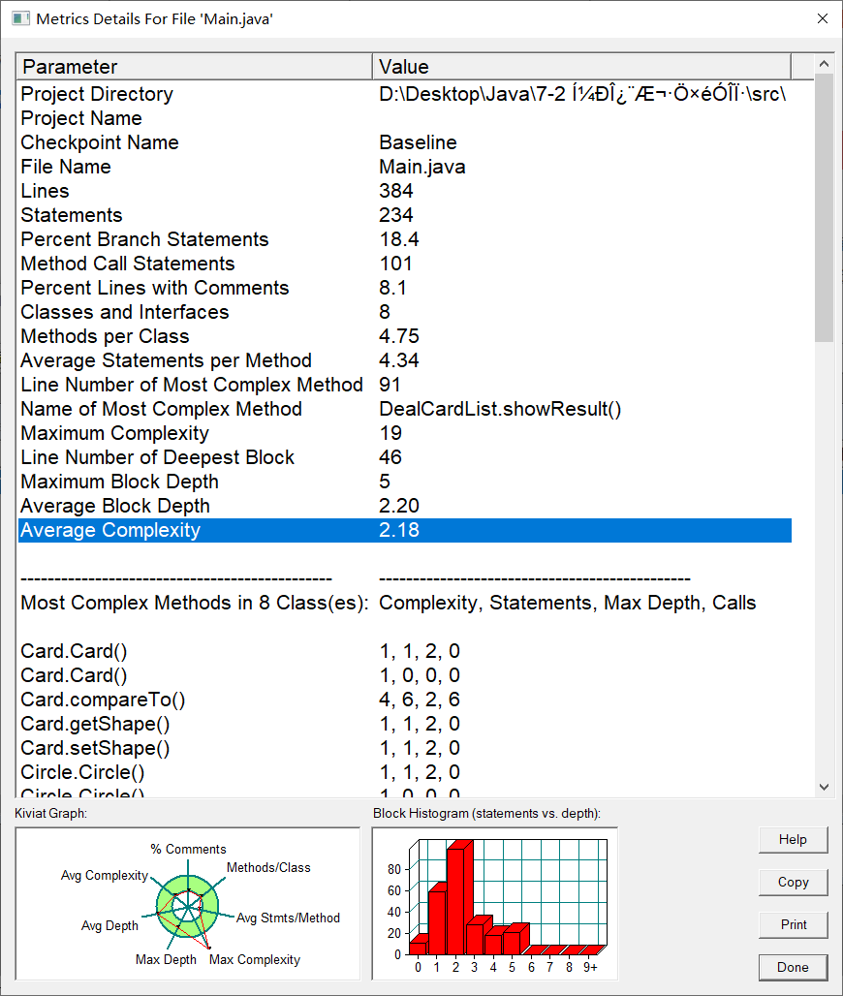The height and width of the screenshot is (996, 843).
Task: Select Method Call Statements row
Action: (x=405, y=263)
